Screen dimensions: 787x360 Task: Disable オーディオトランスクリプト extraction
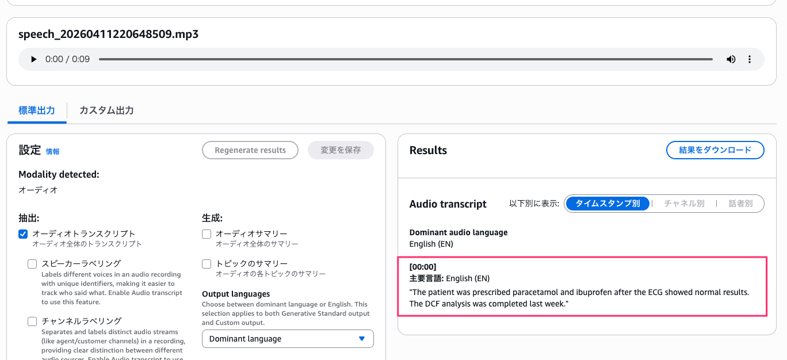(x=23, y=234)
